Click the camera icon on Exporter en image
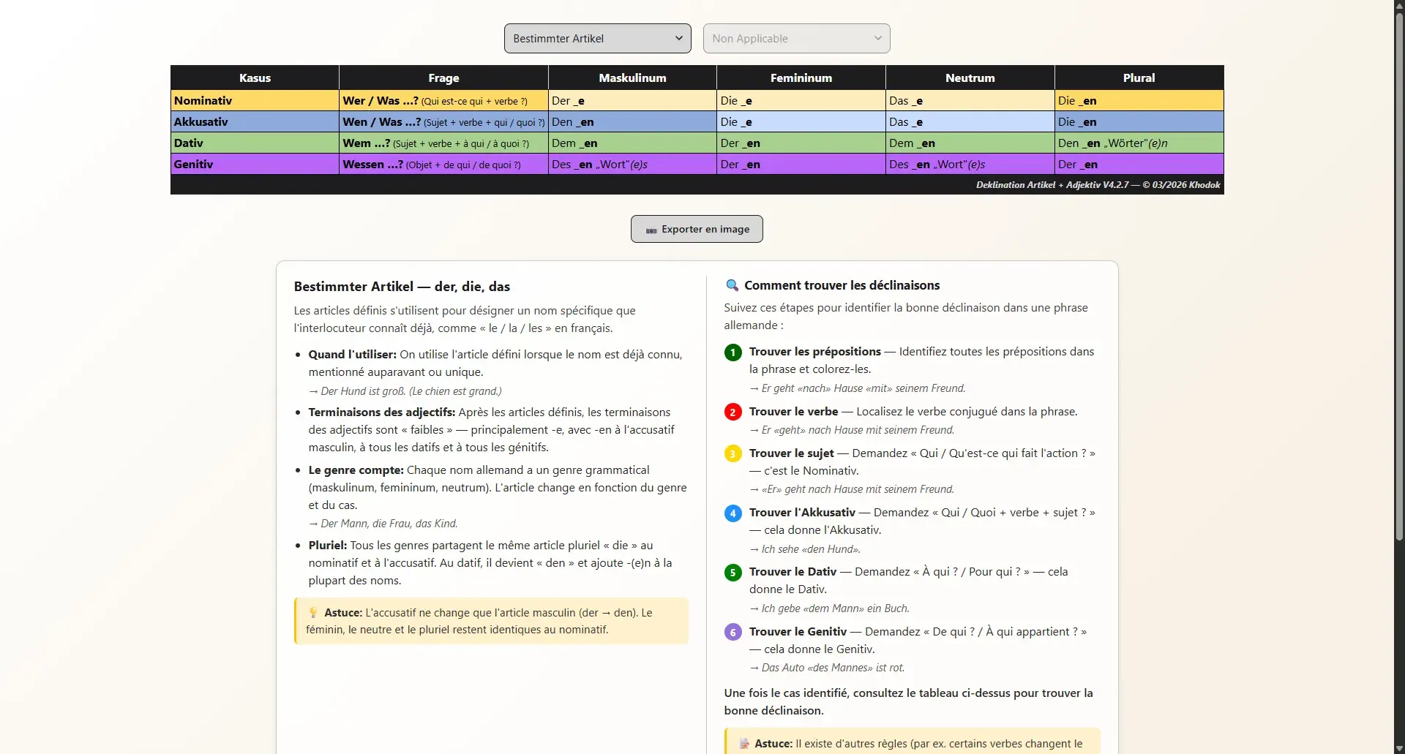1405x754 pixels. (x=651, y=230)
